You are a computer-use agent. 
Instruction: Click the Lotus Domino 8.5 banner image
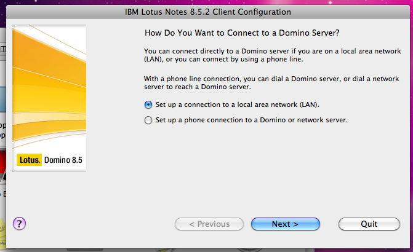[49, 98]
